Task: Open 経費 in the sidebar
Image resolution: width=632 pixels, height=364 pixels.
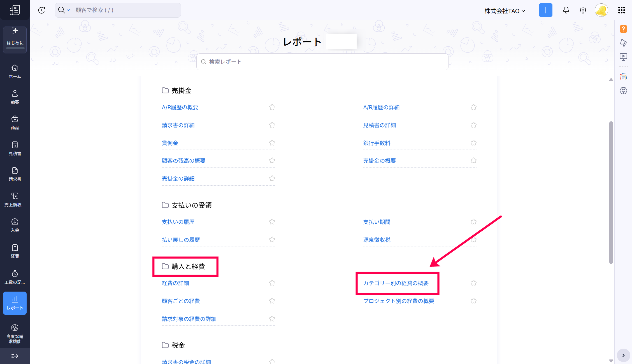Action: pyautogui.click(x=15, y=251)
